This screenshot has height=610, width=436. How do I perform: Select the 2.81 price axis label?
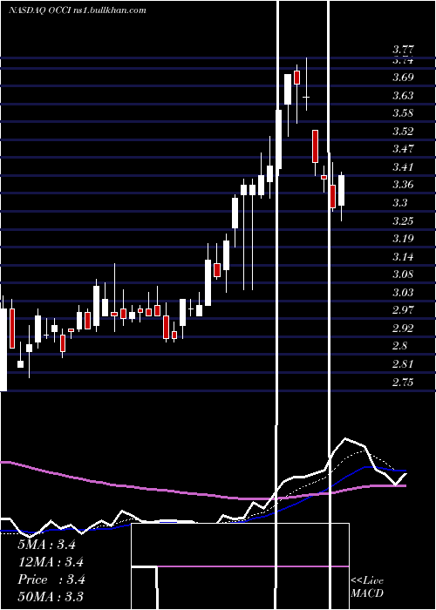coord(403,364)
